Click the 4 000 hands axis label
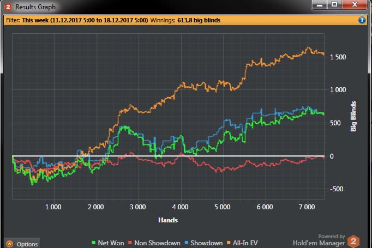Image resolution: width=372 pixels, height=248 pixels. coord(181,207)
